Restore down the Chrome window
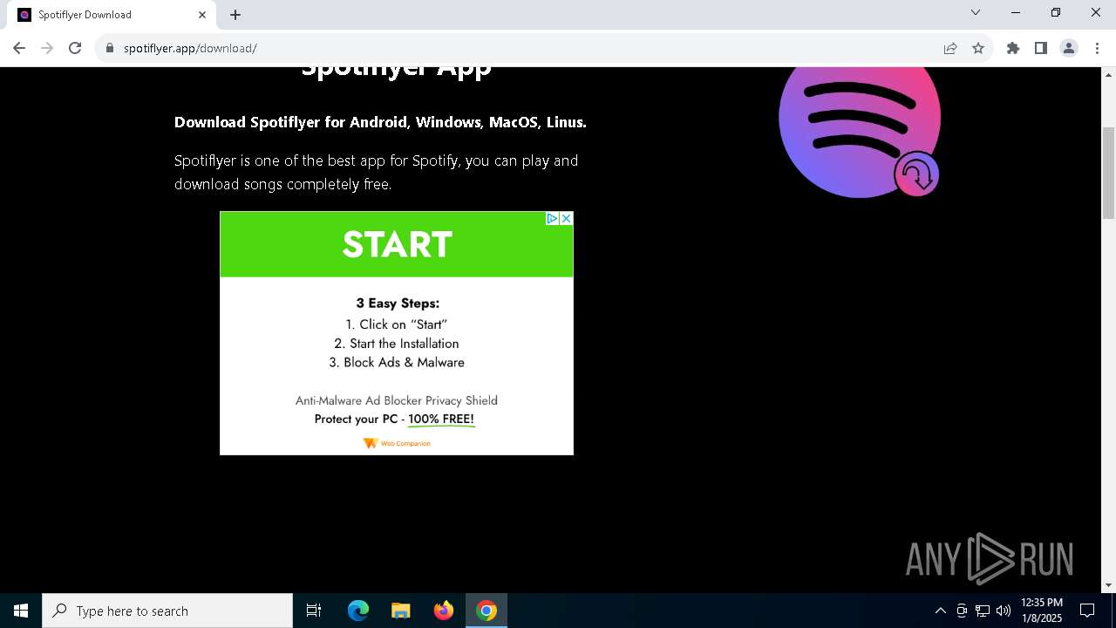This screenshot has height=628, width=1116. pos(1056,12)
